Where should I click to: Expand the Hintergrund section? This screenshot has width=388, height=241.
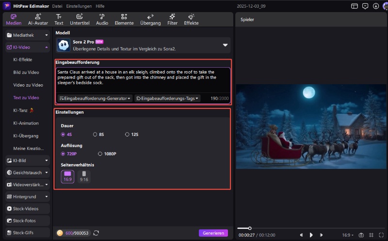(x=28, y=196)
